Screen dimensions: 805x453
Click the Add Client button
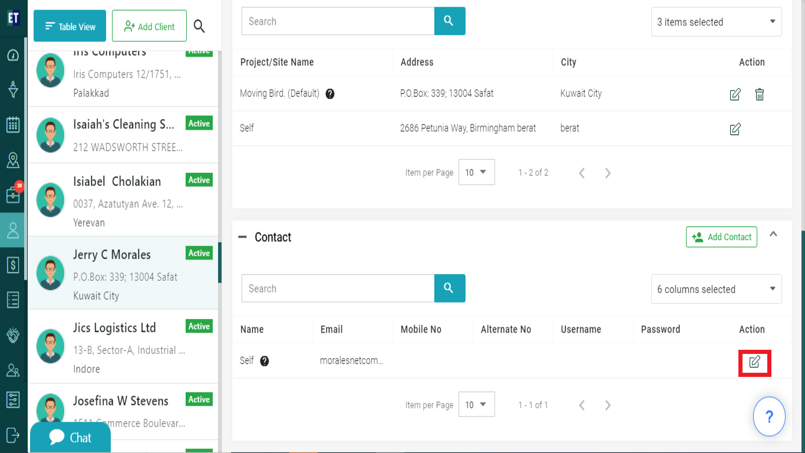[x=149, y=26]
